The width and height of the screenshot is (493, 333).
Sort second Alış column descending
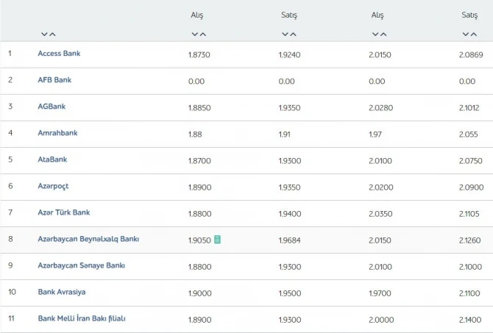point(375,35)
